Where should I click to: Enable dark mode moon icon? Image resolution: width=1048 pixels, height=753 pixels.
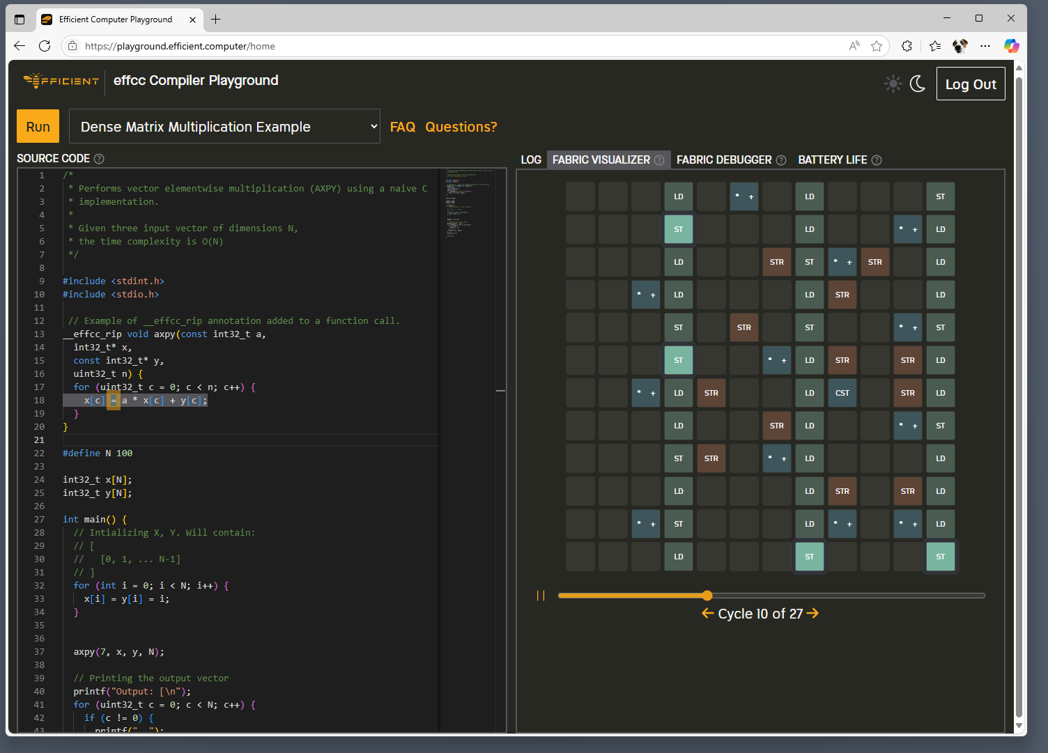918,84
